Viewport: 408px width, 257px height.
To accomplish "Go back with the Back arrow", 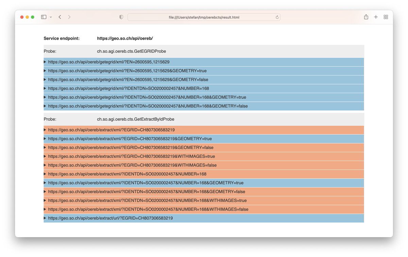I will 60,17.
